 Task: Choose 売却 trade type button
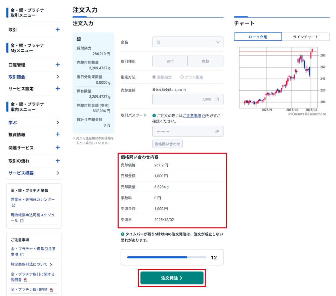click(205, 61)
